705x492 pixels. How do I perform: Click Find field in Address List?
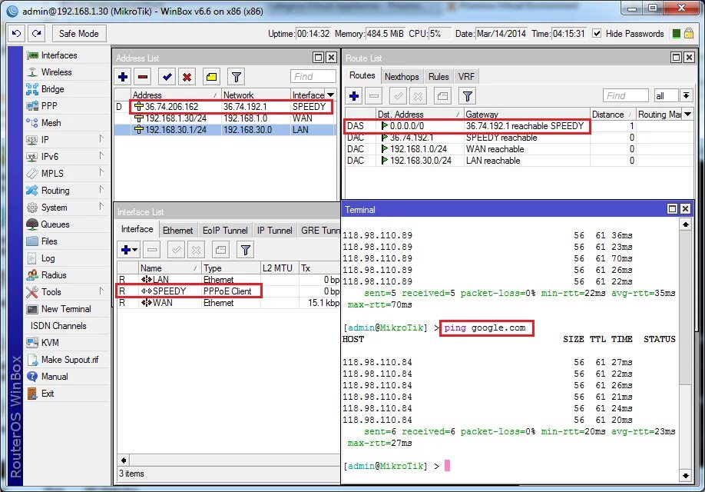(313, 77)
